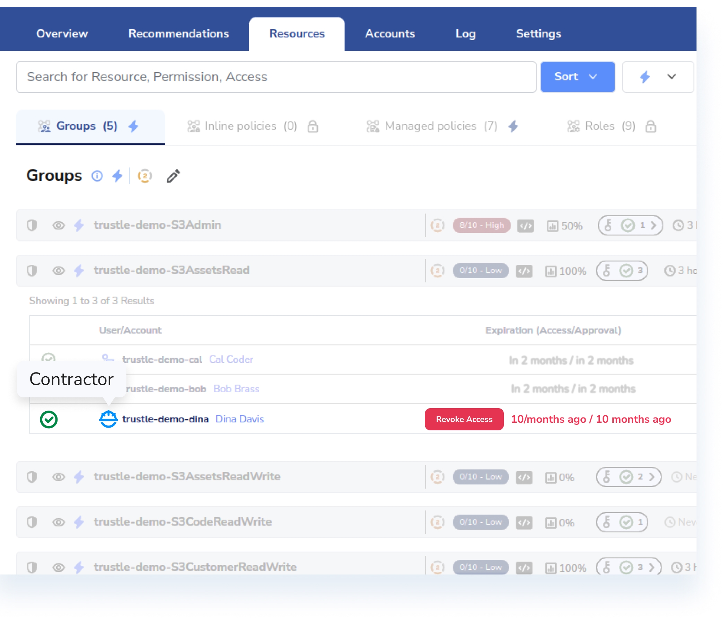Viewport: 727px width, 623px height.
Task: Expand access pill on trustle-demo-S3Admin row
Action: pyautogui.click(x=631, y=225)
